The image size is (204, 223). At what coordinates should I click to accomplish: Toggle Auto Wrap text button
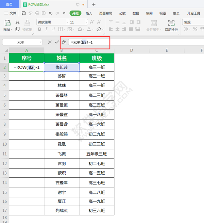171,26
